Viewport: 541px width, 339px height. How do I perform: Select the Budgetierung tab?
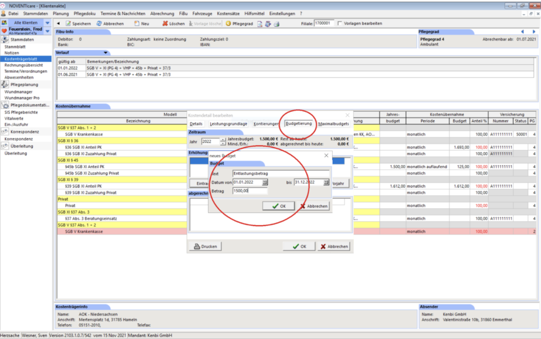click(299, 123)
